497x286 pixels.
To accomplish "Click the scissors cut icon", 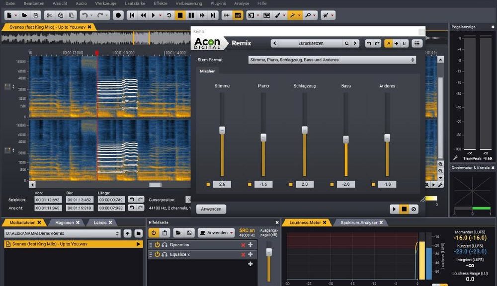I will (x=50, y=15).
